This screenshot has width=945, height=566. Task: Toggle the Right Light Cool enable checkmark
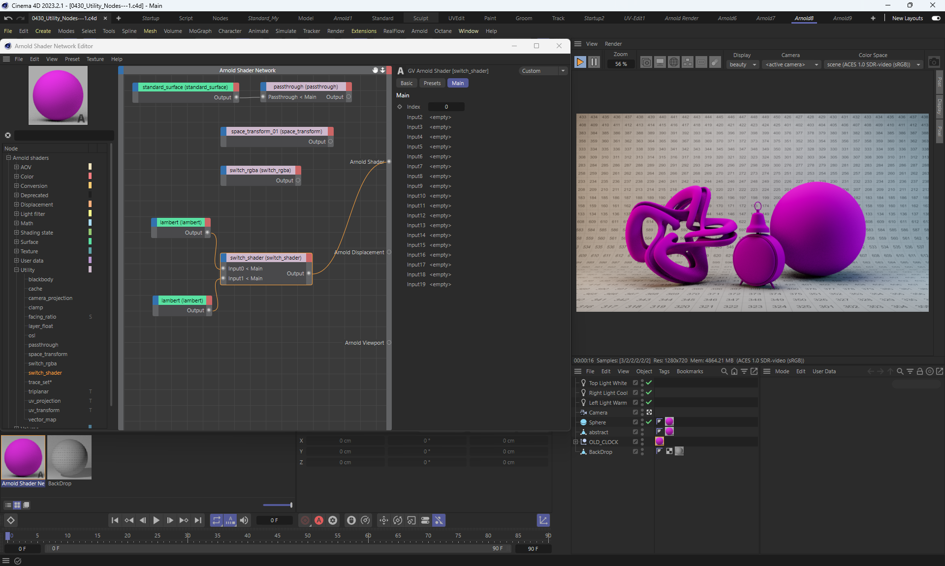tap(649, 392)
